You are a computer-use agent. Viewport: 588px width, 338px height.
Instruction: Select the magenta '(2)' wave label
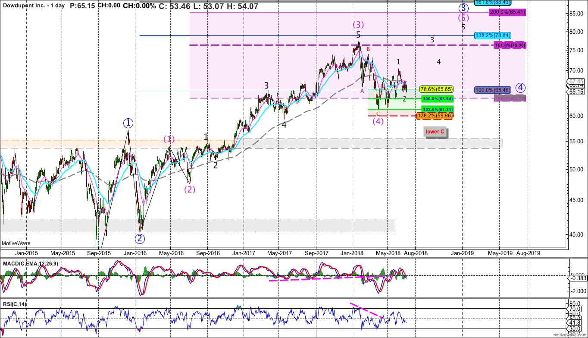189,190
